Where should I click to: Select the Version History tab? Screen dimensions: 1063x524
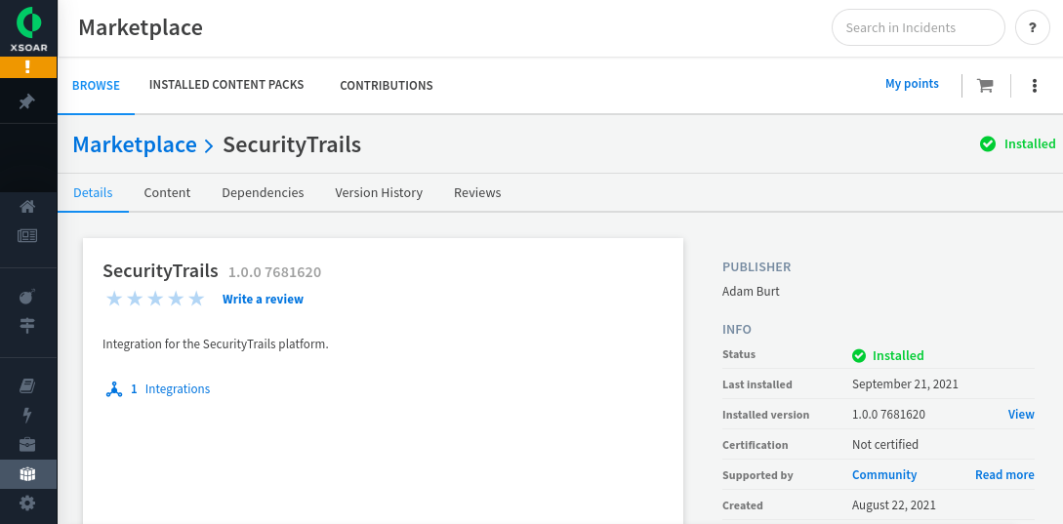coord(379,192)
